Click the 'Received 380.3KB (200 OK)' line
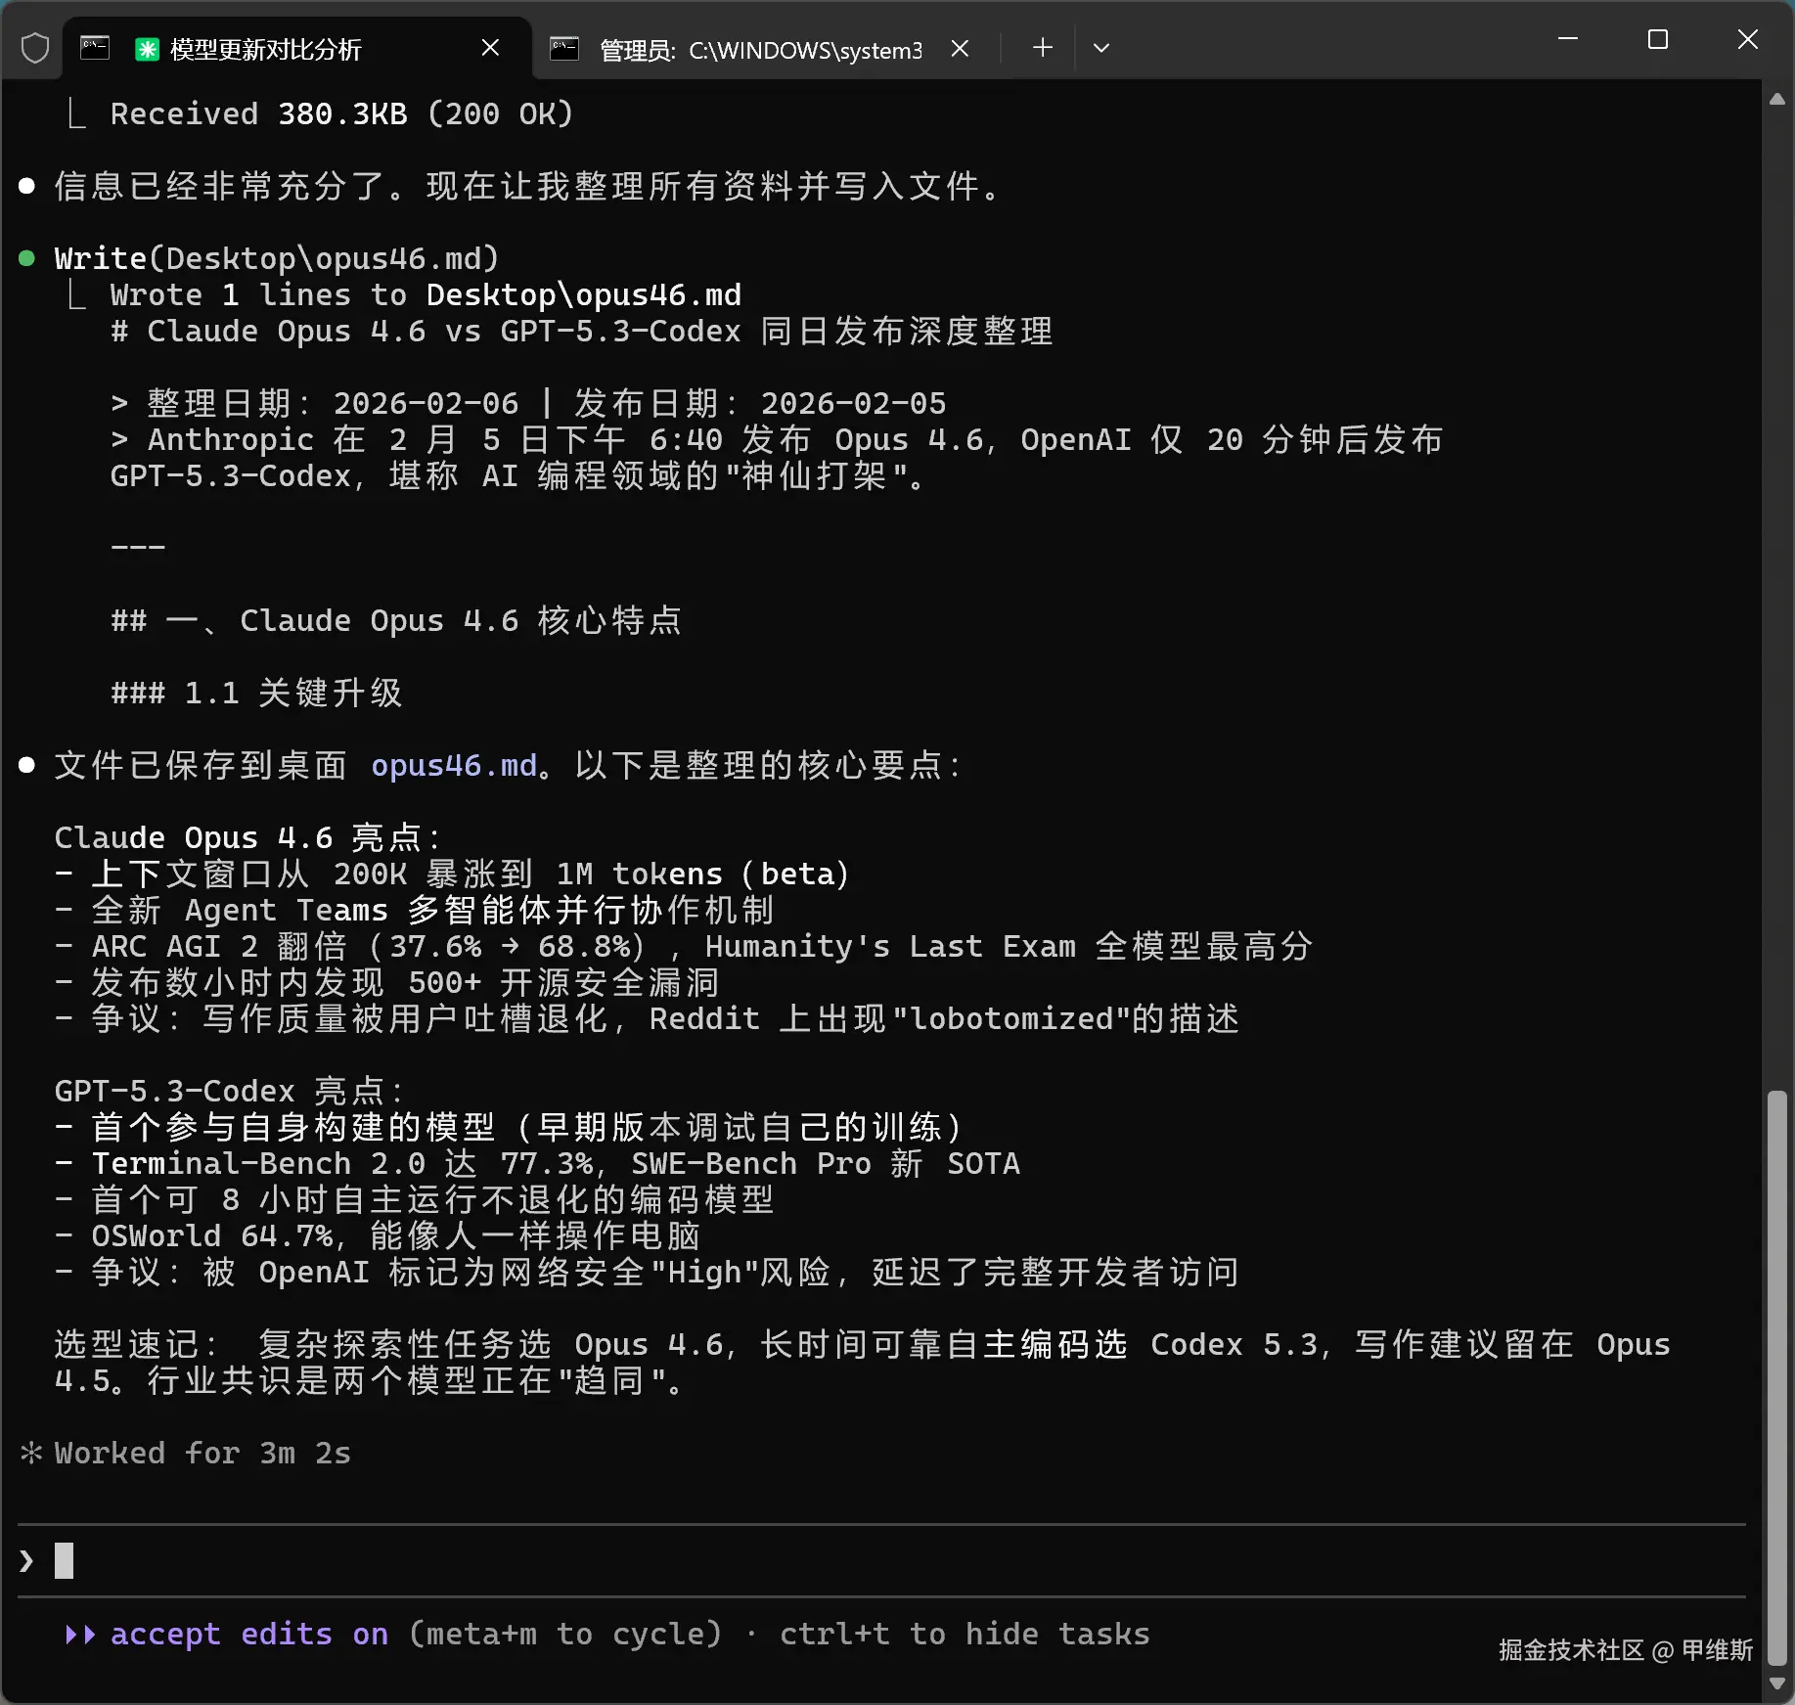The height and width of the screenshot is (1705, 1795). 341,113
